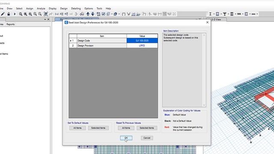The image size is (274, 154).
Task: Move down in list with down arrow
Action: point(93,14)
